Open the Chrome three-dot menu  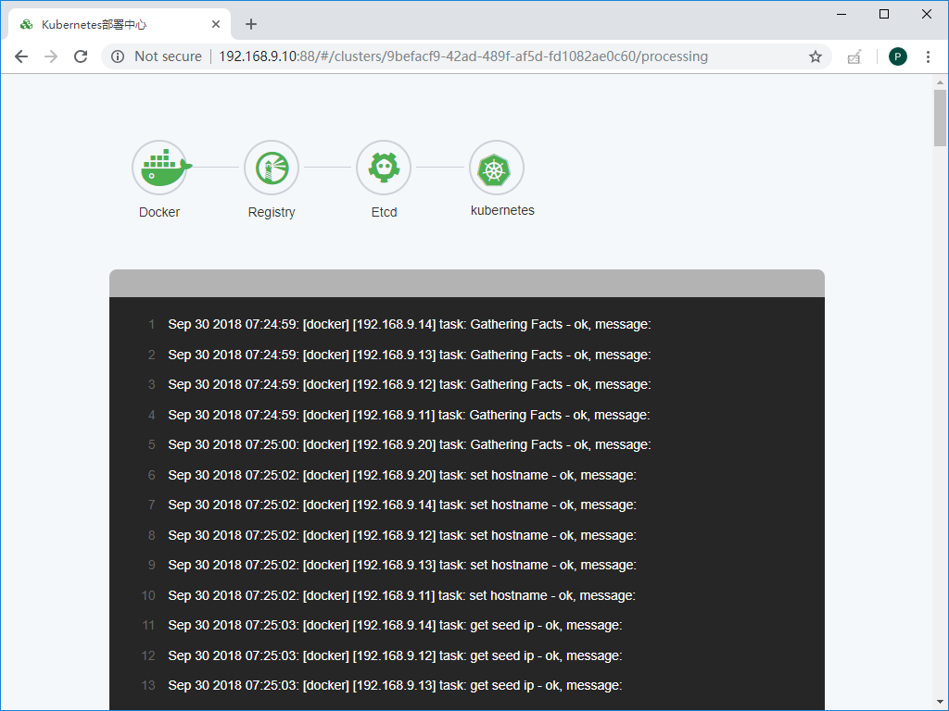[x=928, y=56]
